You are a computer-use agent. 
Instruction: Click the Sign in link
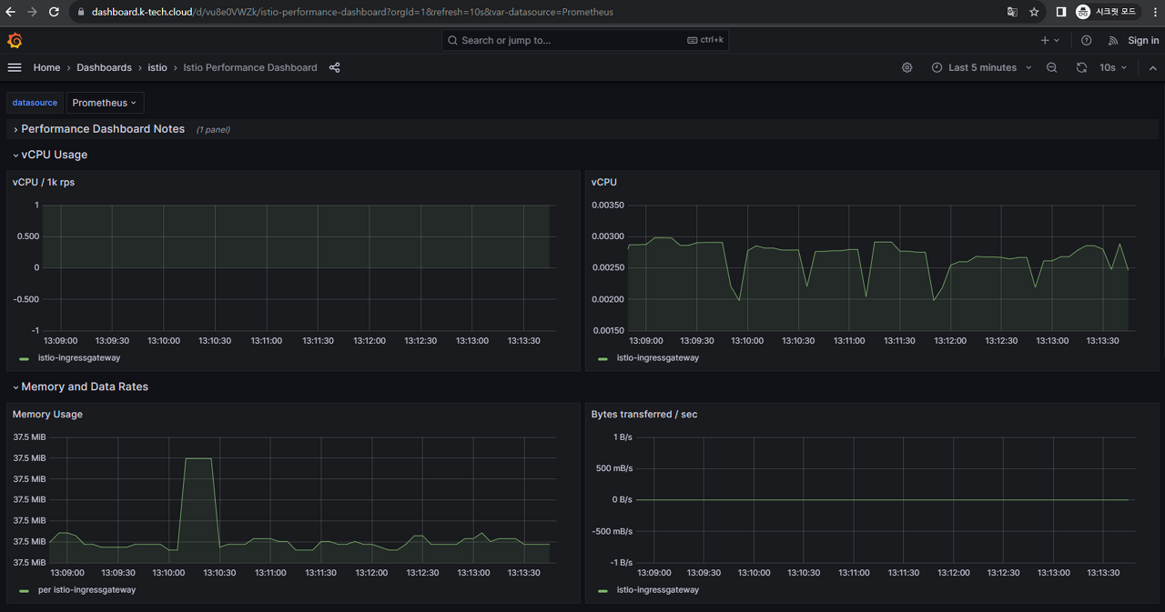click(1143, 40)
